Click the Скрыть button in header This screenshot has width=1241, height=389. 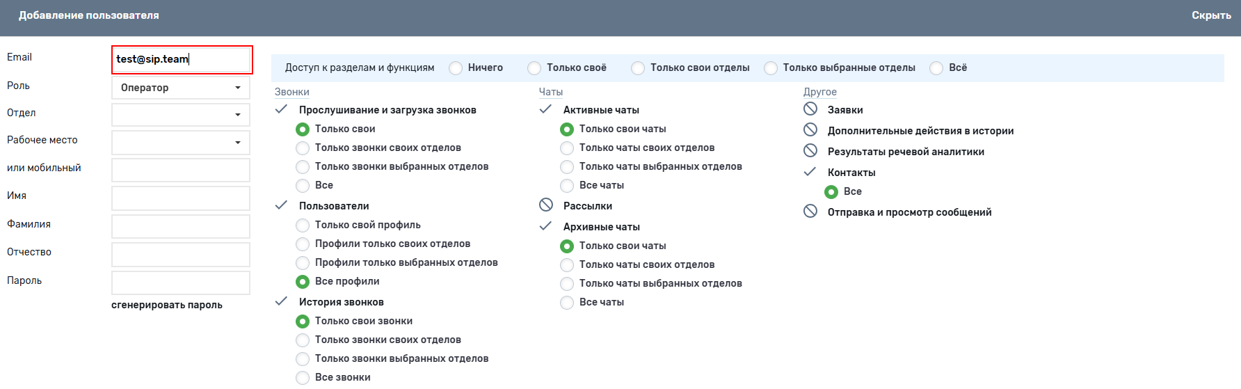pos(1211,15)
